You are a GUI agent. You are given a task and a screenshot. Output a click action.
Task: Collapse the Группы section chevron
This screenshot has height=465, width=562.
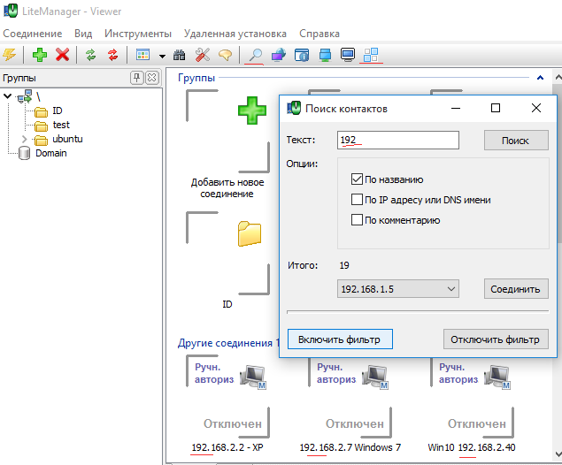coord(540,77)
